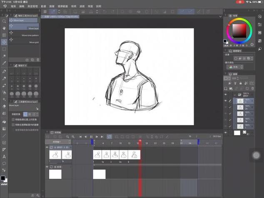Expand layer effect options stepper
The width and height of the screenshot is (264, 198).
point(252,58)
